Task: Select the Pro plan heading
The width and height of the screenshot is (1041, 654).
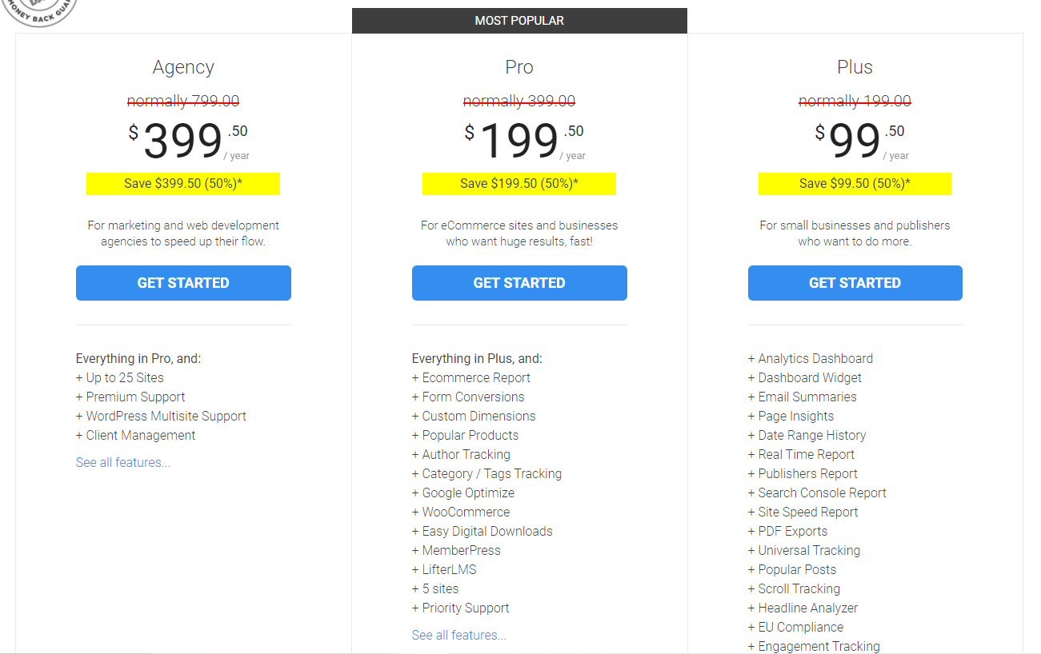Action: point(519,67)
